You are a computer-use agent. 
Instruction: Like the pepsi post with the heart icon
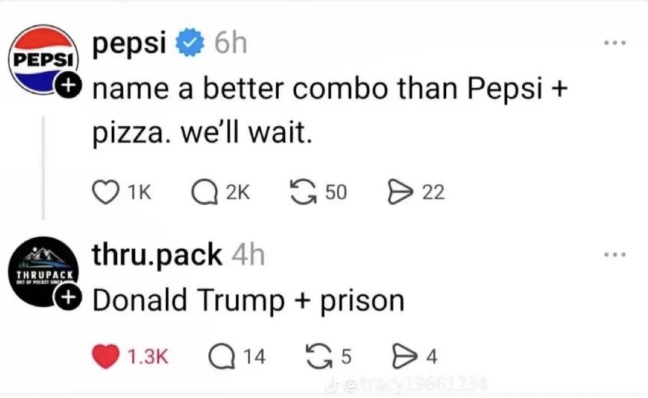coord(105,192)
